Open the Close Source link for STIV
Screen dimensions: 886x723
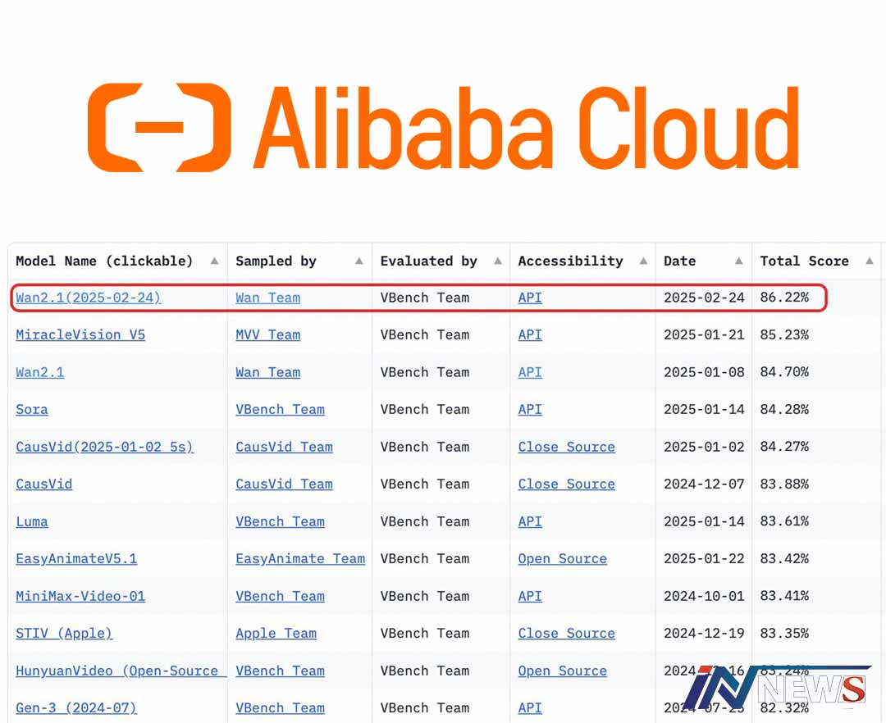[x=566, y=633]
